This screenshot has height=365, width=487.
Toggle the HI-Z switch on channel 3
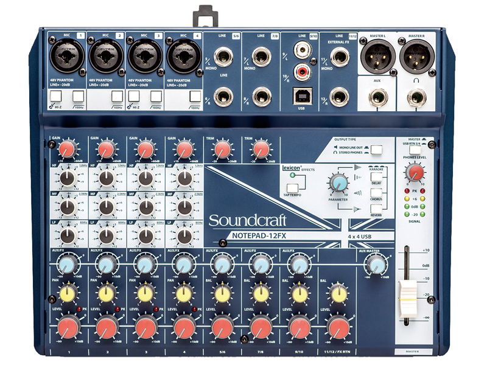click(133, 97)
